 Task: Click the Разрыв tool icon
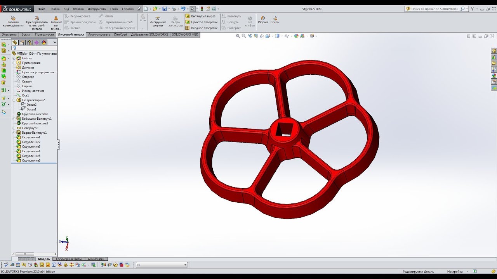(263, 19)
